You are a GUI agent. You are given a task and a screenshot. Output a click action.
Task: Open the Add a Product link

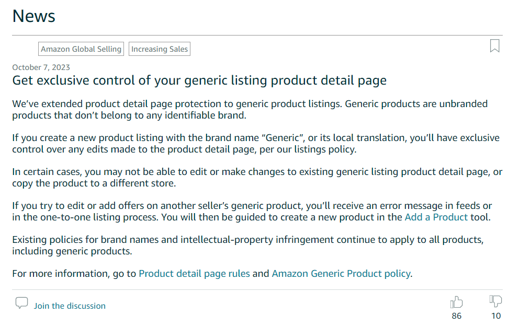(436, 217)
